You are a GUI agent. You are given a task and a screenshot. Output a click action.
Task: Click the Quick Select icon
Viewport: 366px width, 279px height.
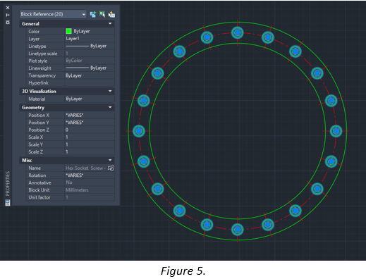coord(111,14)
